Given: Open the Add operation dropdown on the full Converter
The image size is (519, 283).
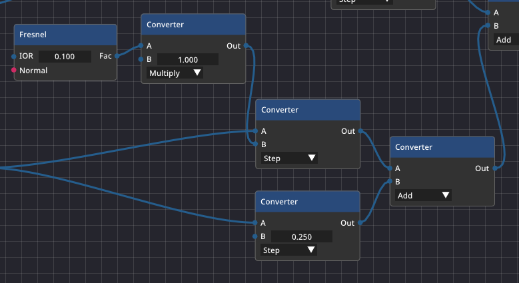Looking at the screenshot, I should (423, 195).
